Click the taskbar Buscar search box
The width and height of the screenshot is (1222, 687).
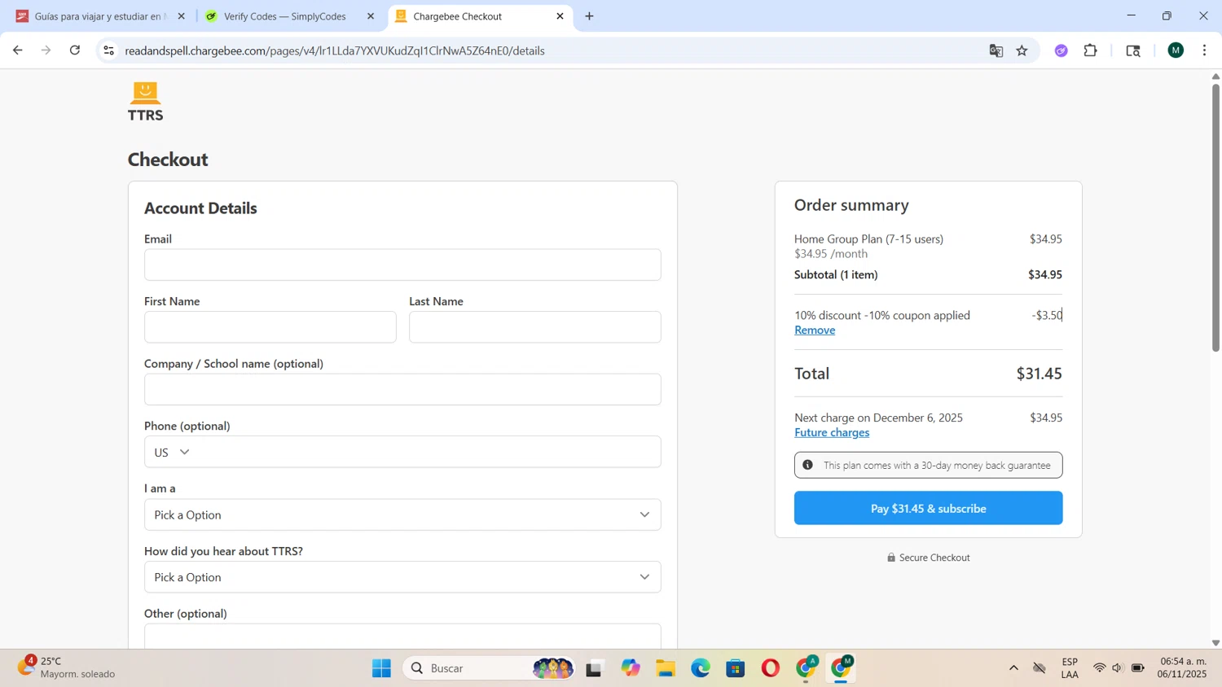pyautogui.click(x=488, y=668)
